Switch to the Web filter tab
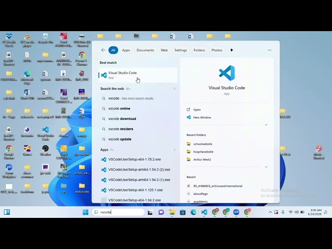Image resolution: width=332 pixels, height=249 pixels. pos(164,50)
